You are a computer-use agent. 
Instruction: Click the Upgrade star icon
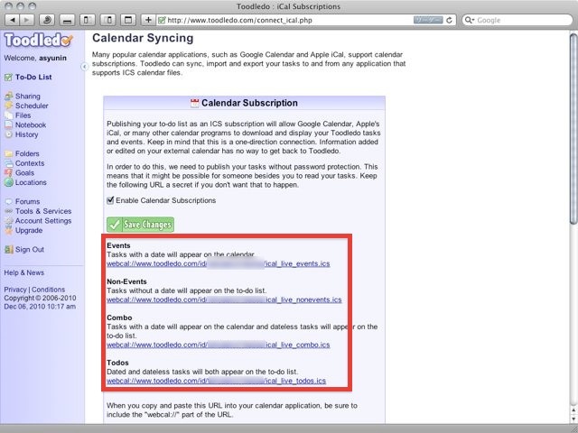click(x=8, y=231)
